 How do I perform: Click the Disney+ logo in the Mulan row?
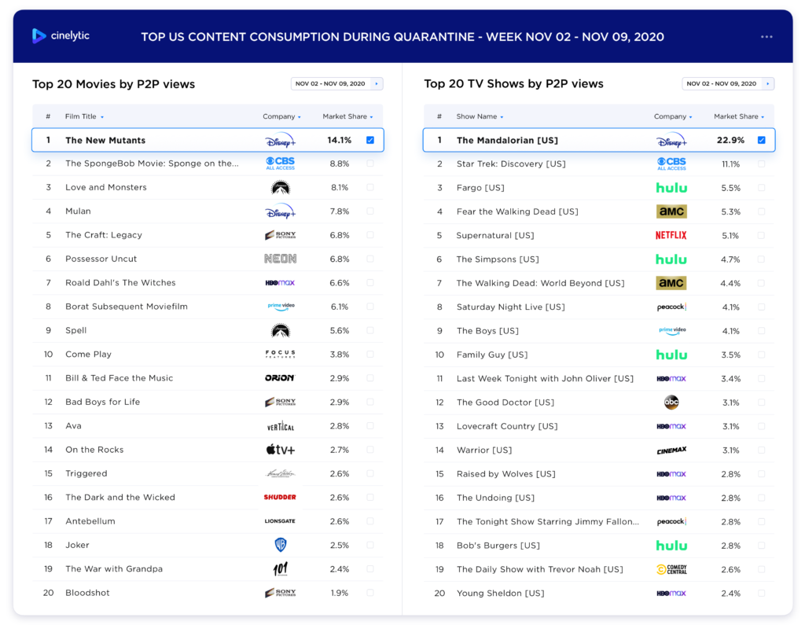pos(281,211)
